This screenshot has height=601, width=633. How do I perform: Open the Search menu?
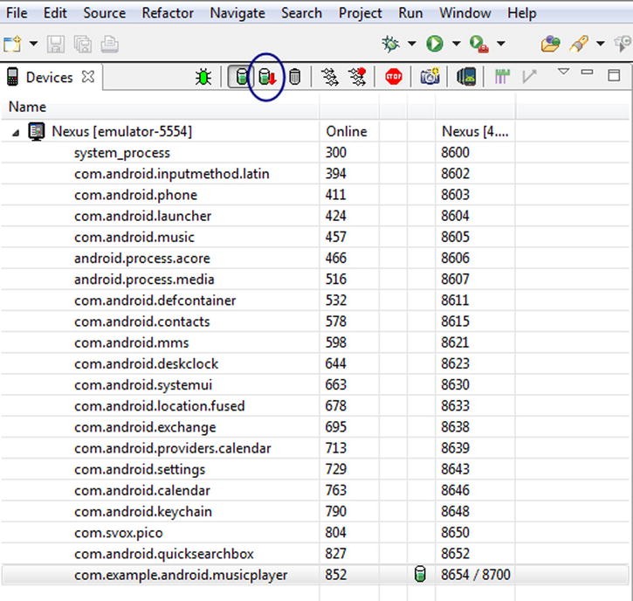pyautogui.click(x=301, y=13)
